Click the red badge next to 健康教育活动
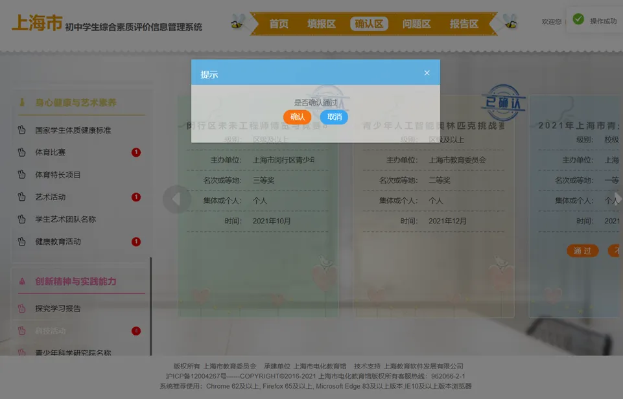Screen dimensions: 623x399 click(x=136, y=242)
